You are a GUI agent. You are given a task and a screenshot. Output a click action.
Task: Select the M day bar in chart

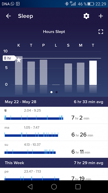click(x=81, y=74)
